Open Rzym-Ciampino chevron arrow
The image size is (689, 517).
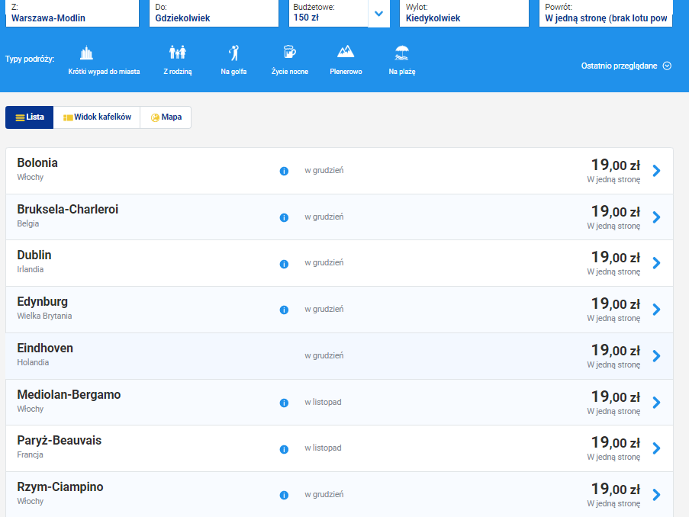pos(656,495)
